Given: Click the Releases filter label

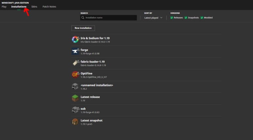Looking at the screenshot, I should [x=178, y=18].
